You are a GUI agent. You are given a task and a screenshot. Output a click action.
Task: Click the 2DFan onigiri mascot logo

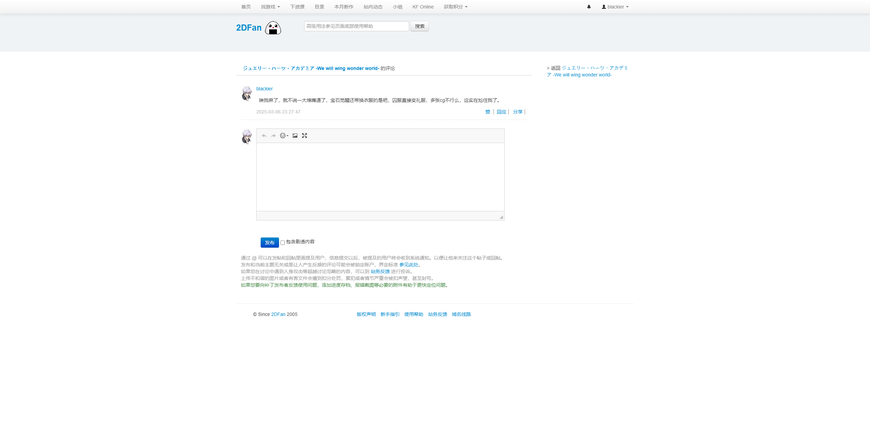(273, 28)
